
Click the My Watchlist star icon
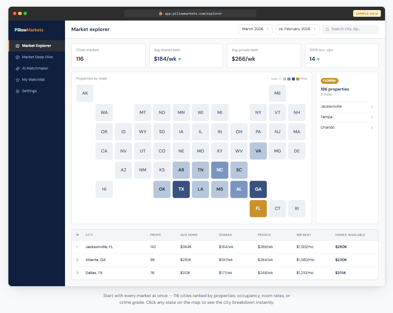(18, 80)
